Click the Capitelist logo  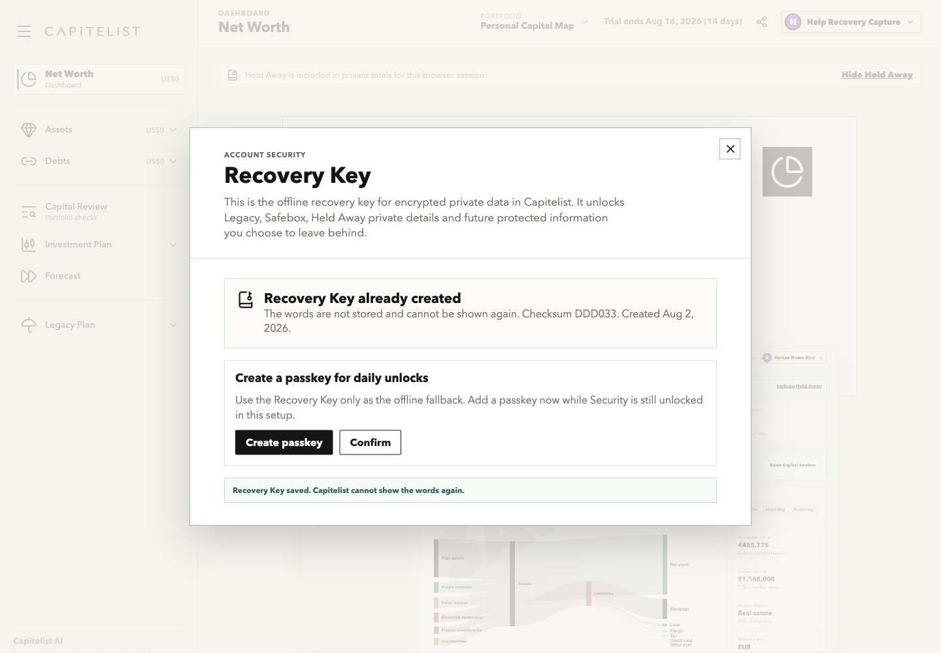92,31
